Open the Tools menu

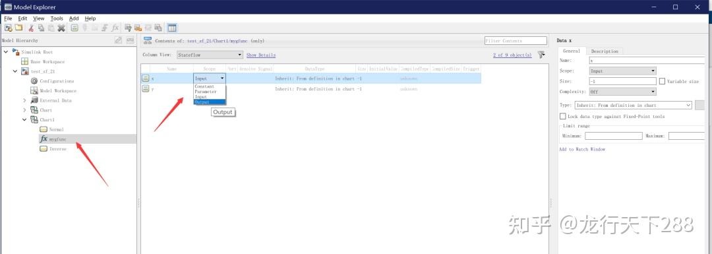[x=57, y=18]
